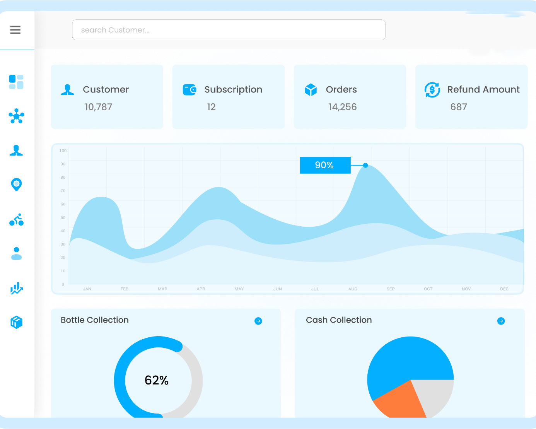536x429 pixels.
Task: Open the analytics chart icon in sidebar
Action: (x=16, y=288)
